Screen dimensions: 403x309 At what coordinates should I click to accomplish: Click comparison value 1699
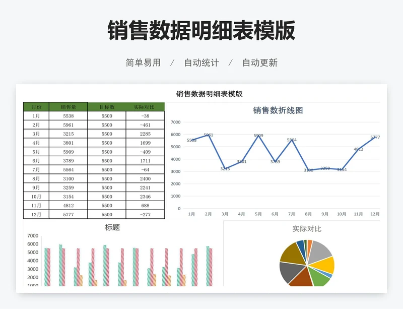point(145,143)
